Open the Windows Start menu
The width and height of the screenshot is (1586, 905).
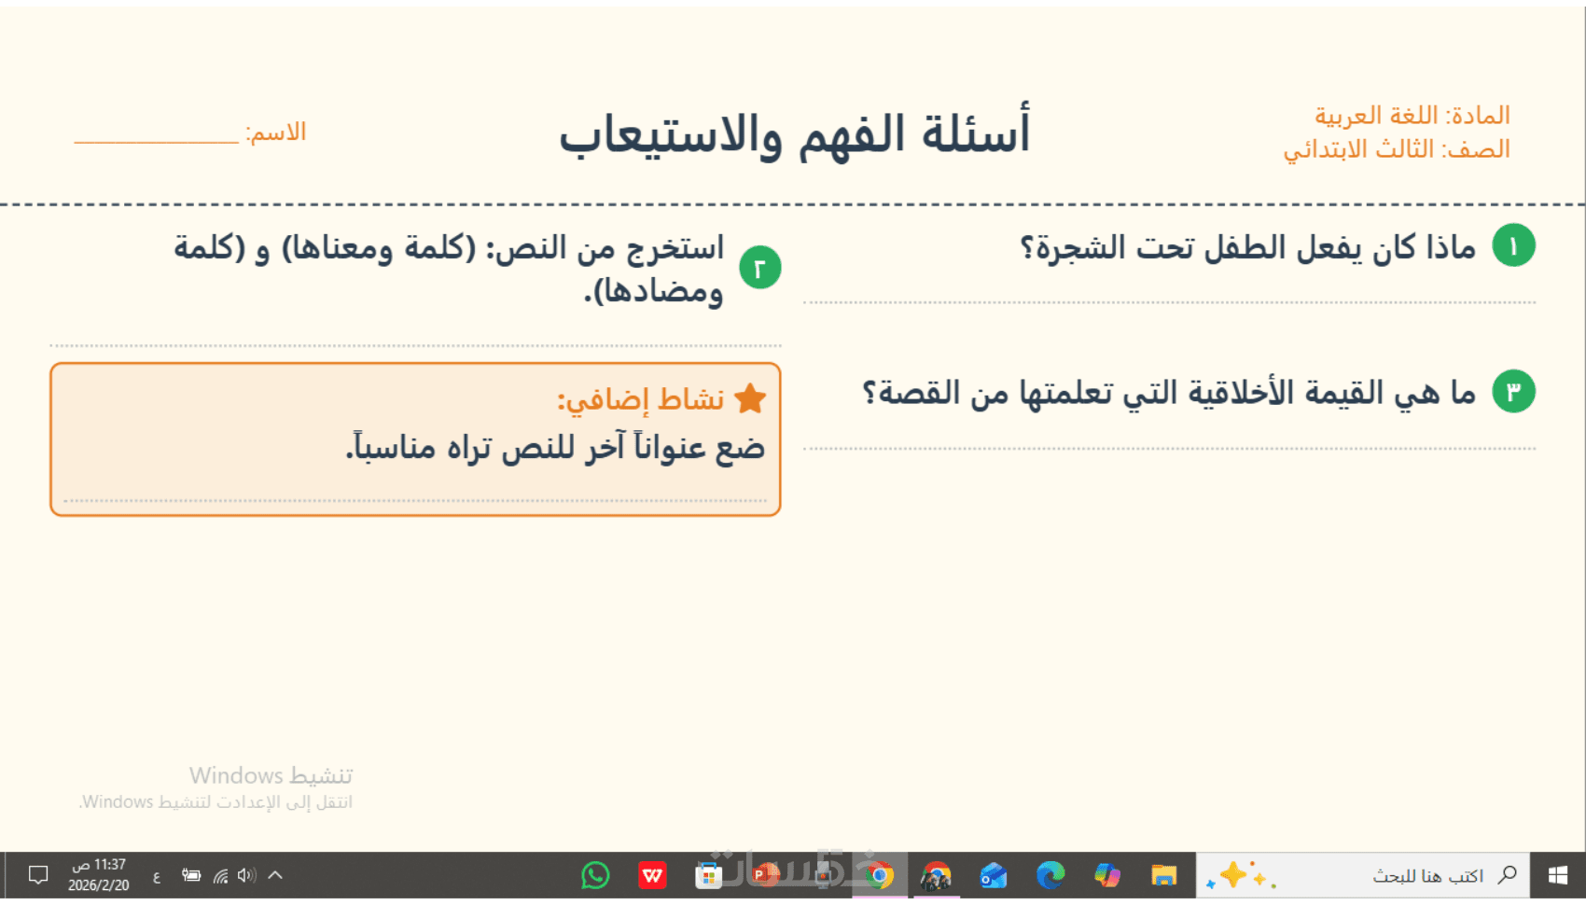pos(1557,875)
